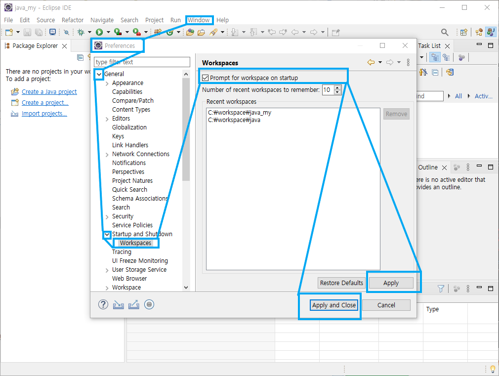
Task: Open the Run button dropdown arrow
Action: (x=108, y=32)
